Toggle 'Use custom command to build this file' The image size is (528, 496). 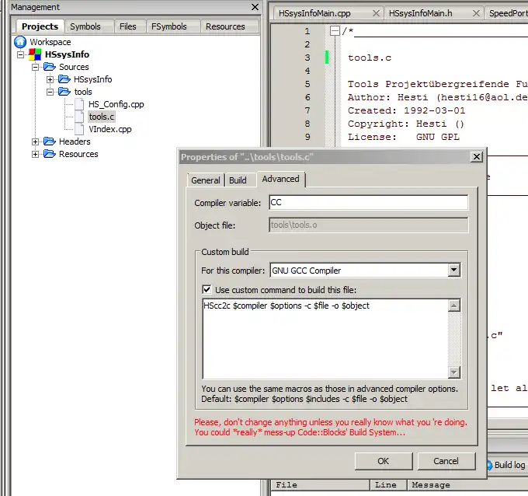(207, 290)
